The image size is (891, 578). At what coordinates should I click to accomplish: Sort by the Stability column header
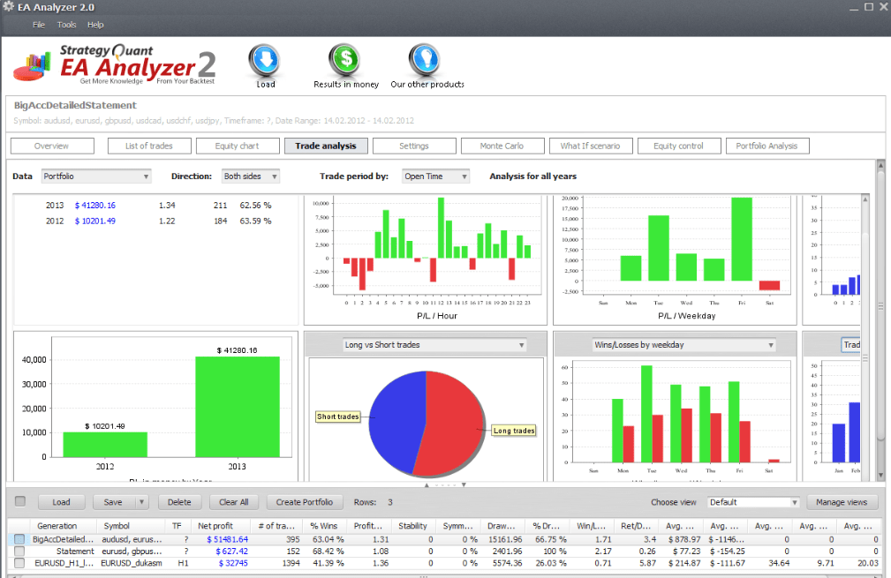(x=412, y=526)
